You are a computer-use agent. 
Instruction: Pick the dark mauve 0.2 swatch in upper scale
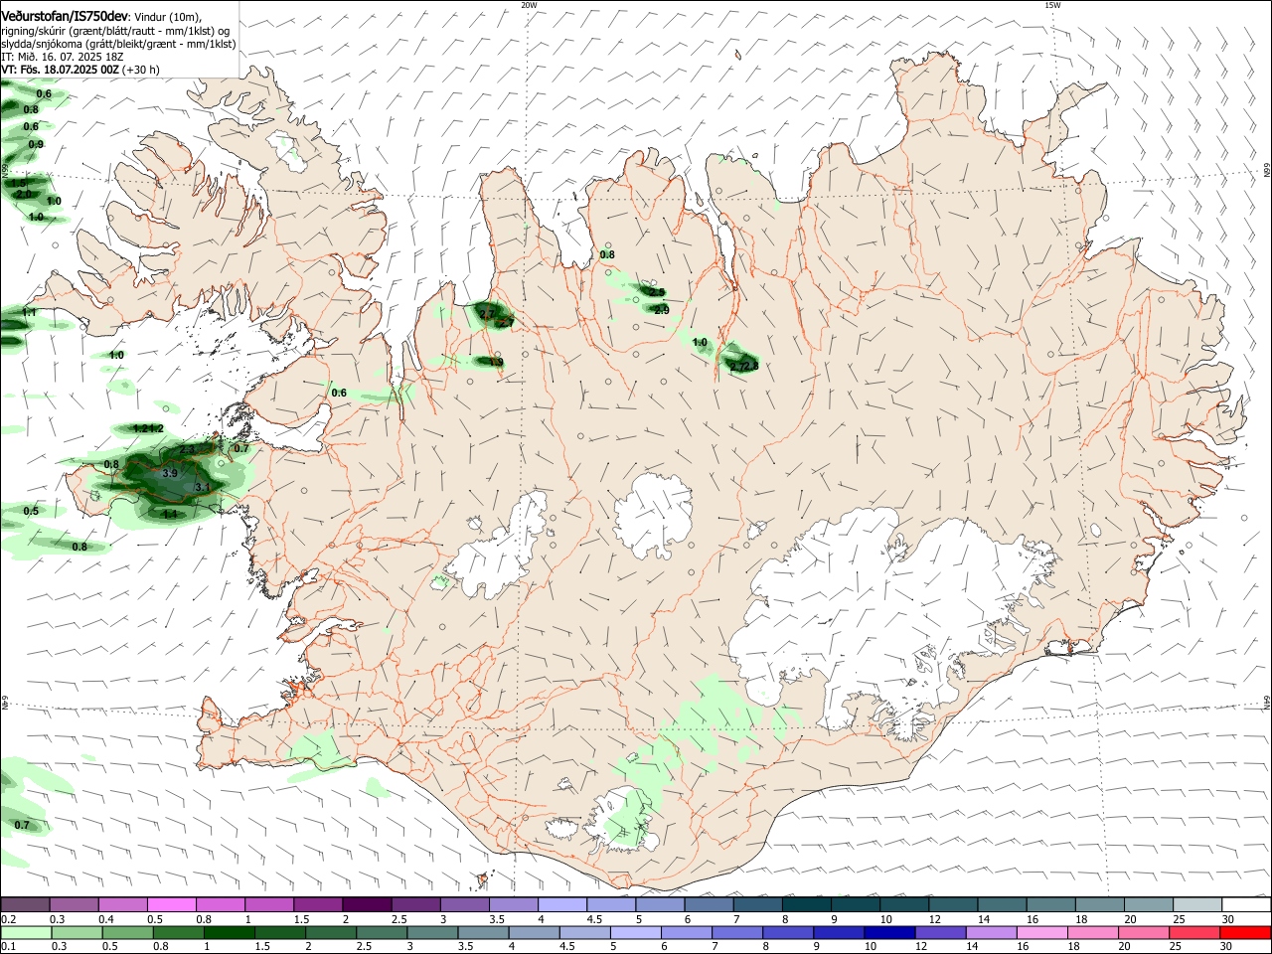coord(25,904)
